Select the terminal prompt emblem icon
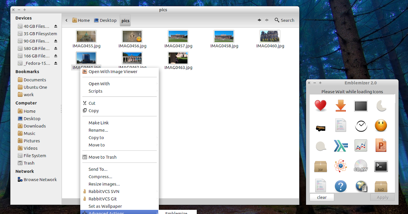 [381, 166]
